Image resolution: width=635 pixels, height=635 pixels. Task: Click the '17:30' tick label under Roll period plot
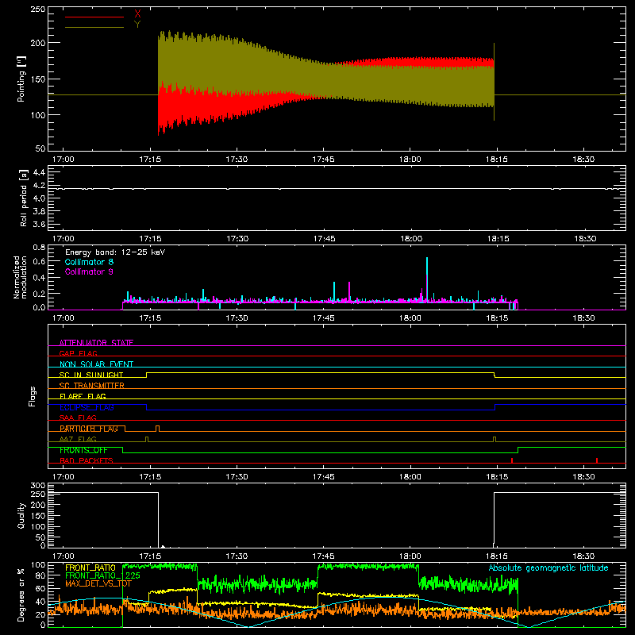point(237,239)
